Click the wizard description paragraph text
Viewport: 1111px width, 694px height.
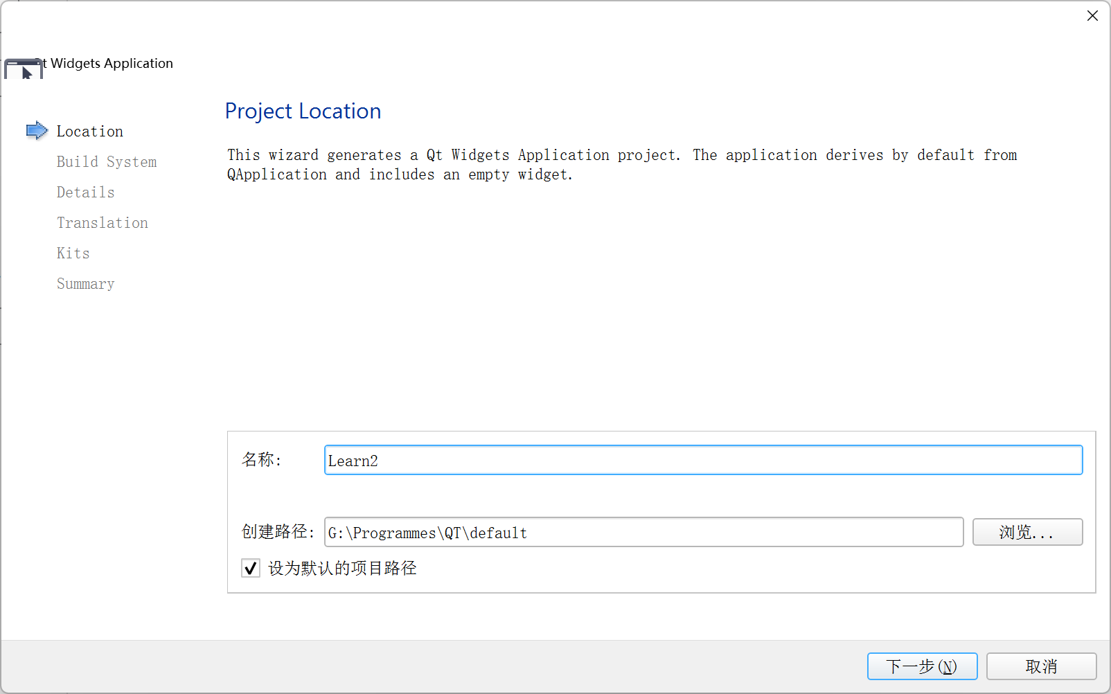[x=622, y=164]
